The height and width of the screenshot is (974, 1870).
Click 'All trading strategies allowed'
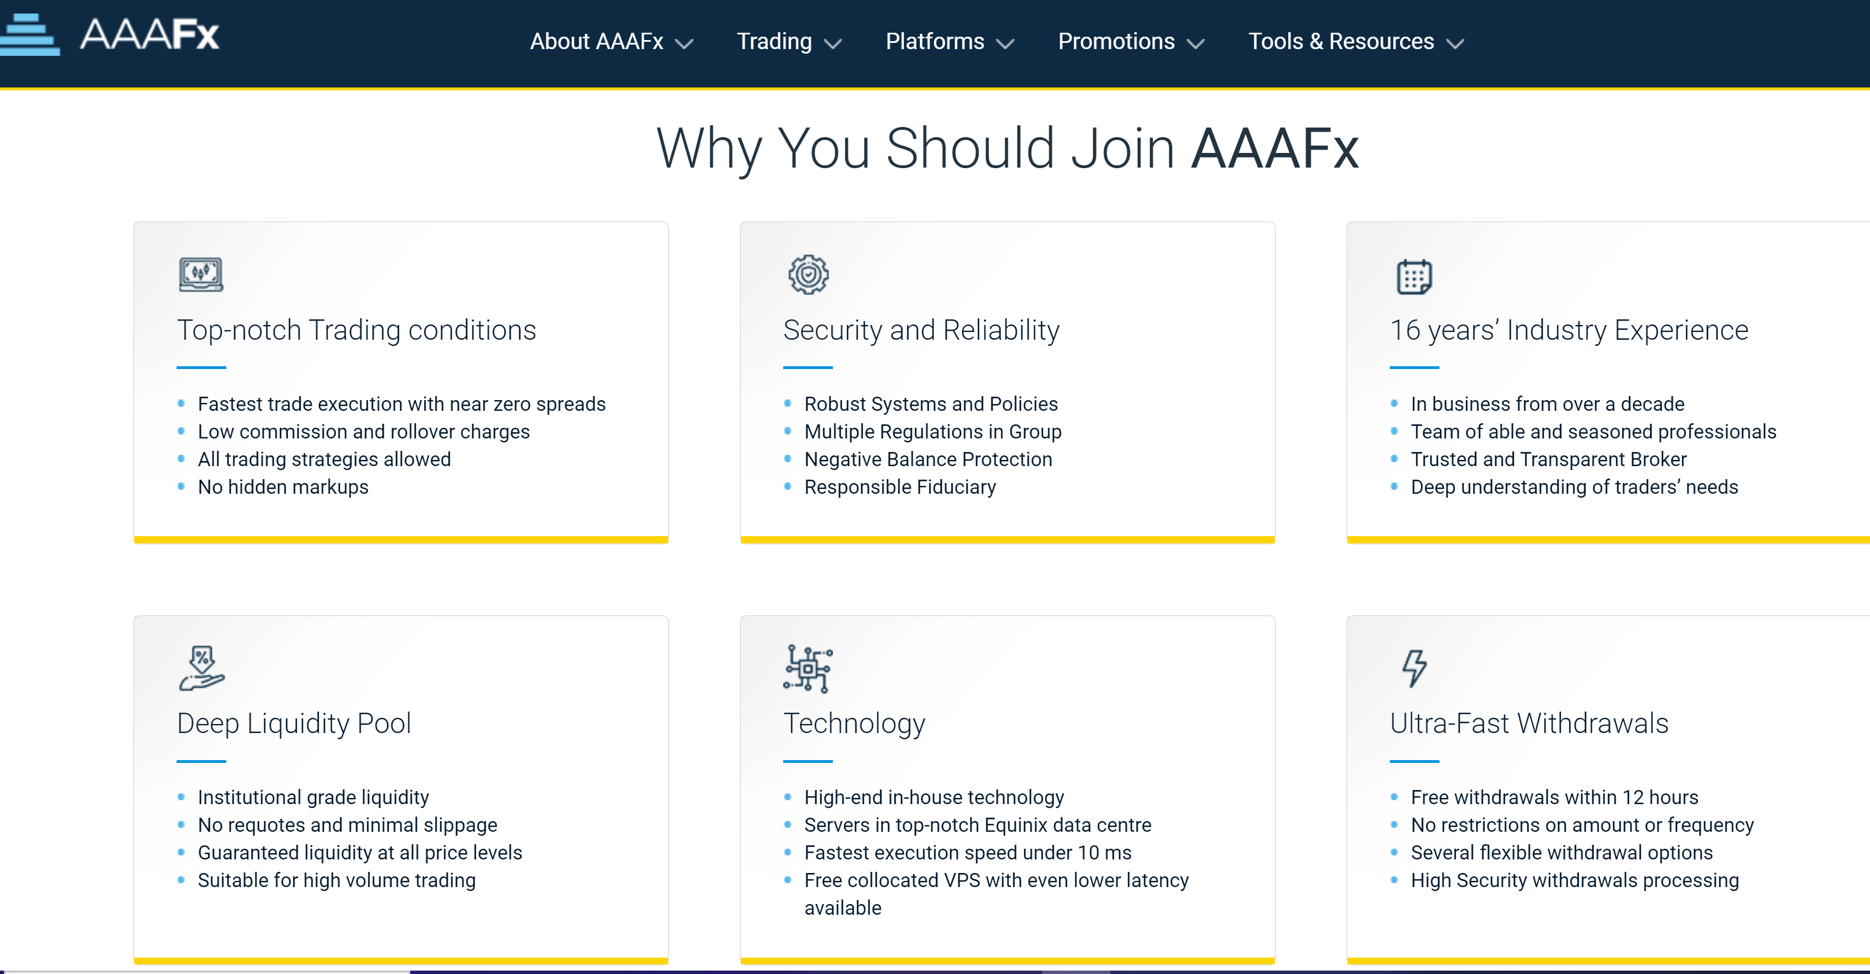coord(324,459)
